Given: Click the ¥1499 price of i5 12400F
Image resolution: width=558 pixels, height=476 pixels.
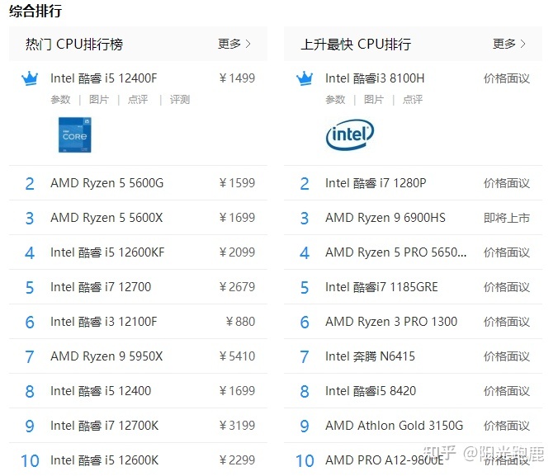Looking at the screenshot, I should coord(237,78).
